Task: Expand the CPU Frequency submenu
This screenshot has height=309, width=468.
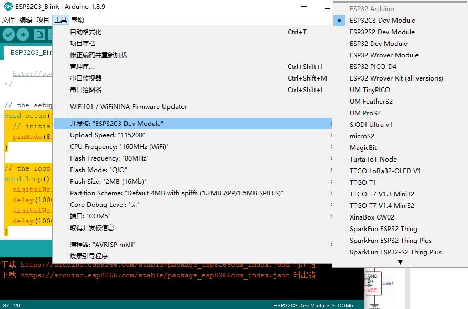Action: click(x=192, y=147)
